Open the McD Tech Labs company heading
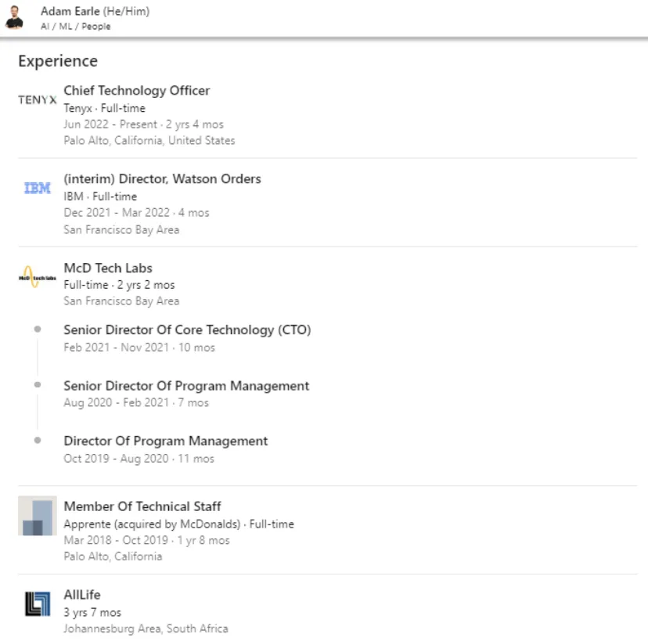 tap(108, 268)
